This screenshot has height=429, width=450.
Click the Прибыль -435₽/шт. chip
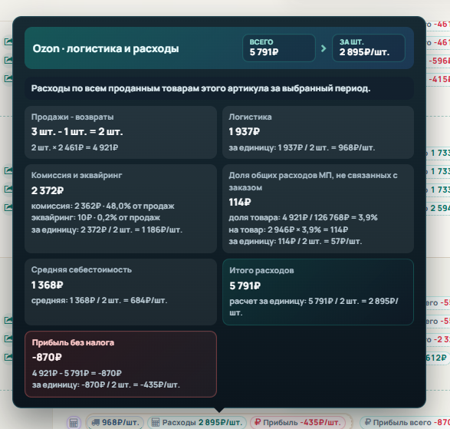point(297,422)
